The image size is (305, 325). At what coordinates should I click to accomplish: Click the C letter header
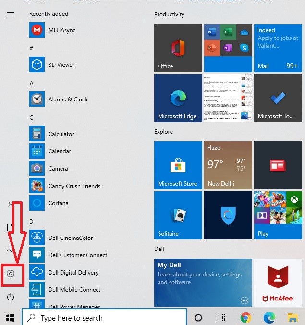(31, 117)
